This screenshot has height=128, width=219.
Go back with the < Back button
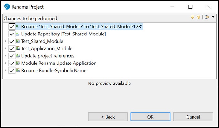(108, 117)
